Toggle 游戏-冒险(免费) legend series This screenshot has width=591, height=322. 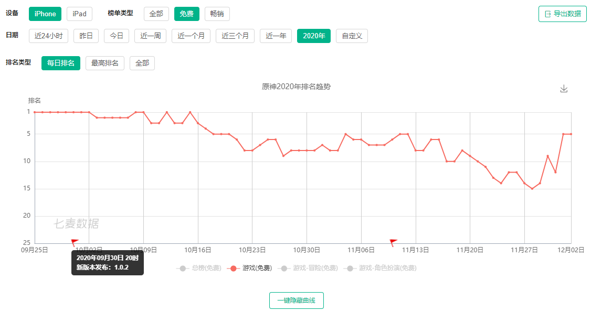[308, 268]
